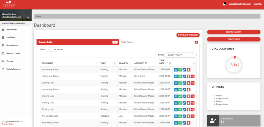Screen dimensions: 264x127
Task: Click the Total Occupancy donut gauge
Action: [234, 65]
